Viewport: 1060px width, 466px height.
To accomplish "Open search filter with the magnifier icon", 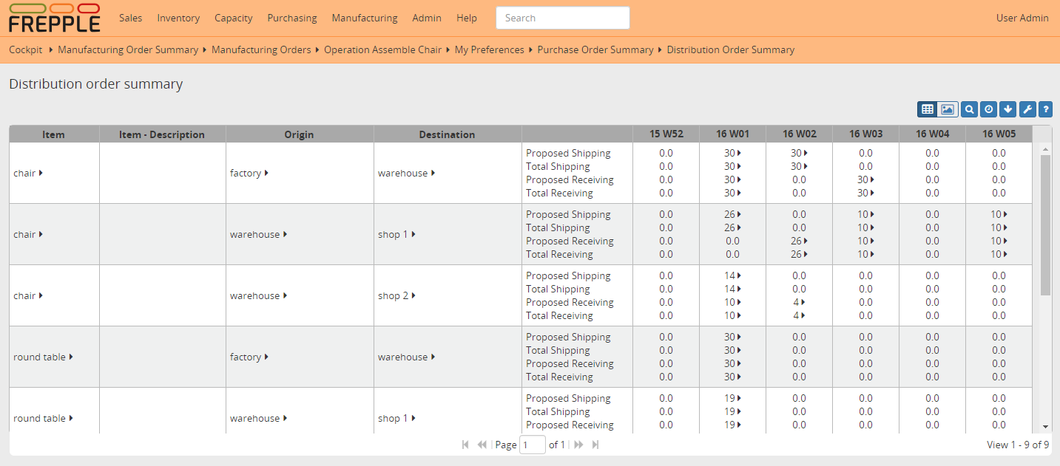I will click(969, 109).
